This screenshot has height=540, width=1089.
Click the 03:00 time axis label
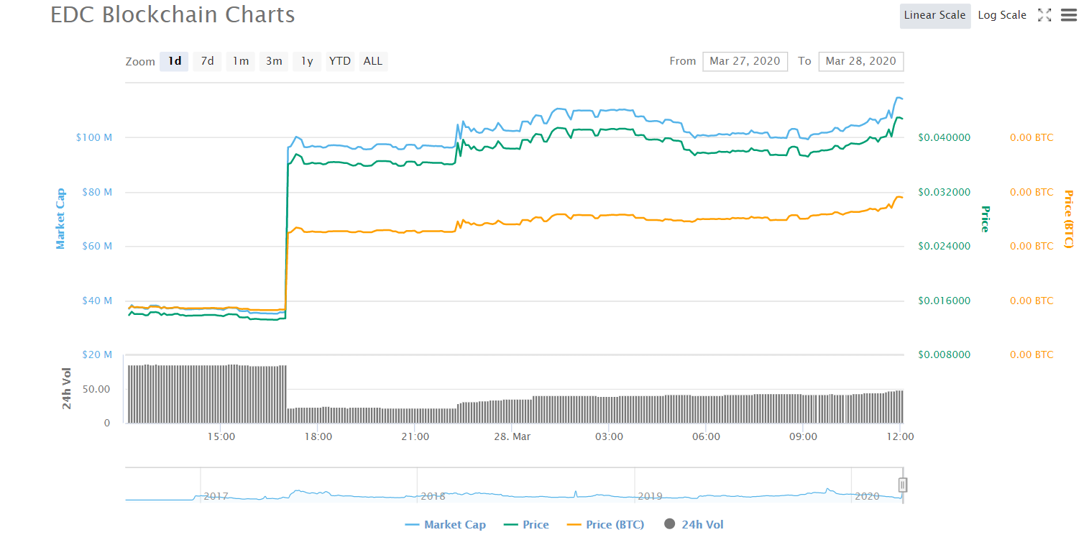(609, 436)
